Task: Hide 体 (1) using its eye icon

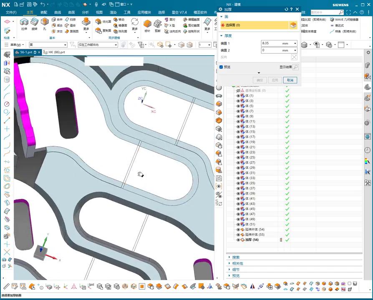Action: click(239, 96)
